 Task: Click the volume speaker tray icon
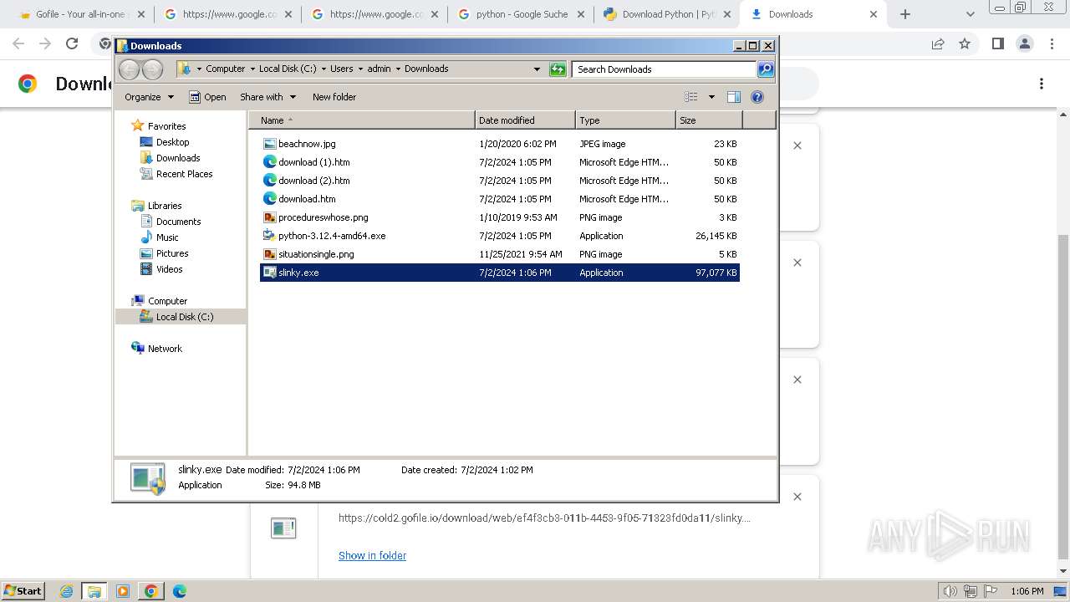pos(950,591)
